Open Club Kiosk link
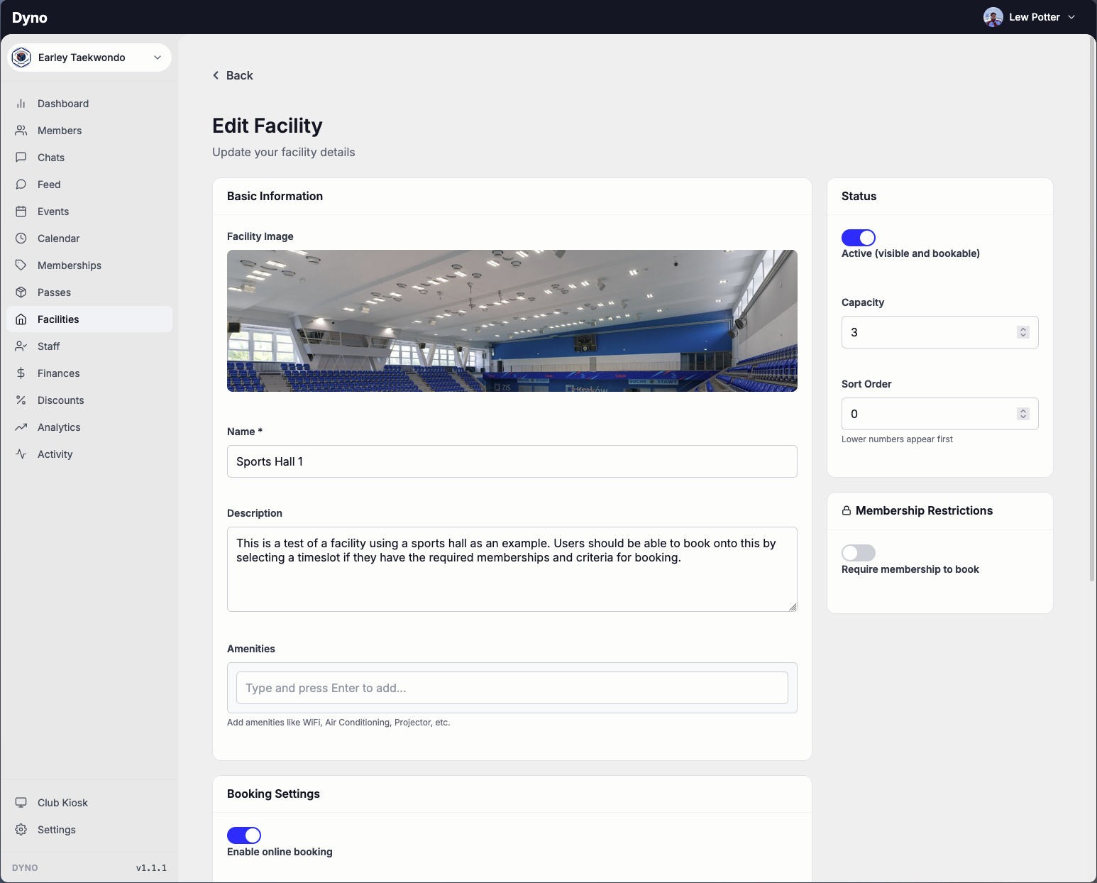This screenshot has height=883, width=1097. (x=89, y=803)
